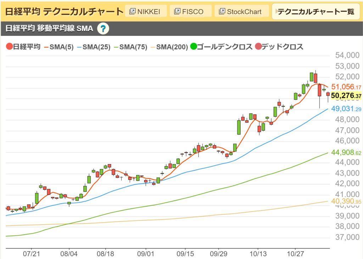Open the question mark help icon next to SMA
Image resolution: width=363 pixels, height=259 pixels.
coord(103,28)
